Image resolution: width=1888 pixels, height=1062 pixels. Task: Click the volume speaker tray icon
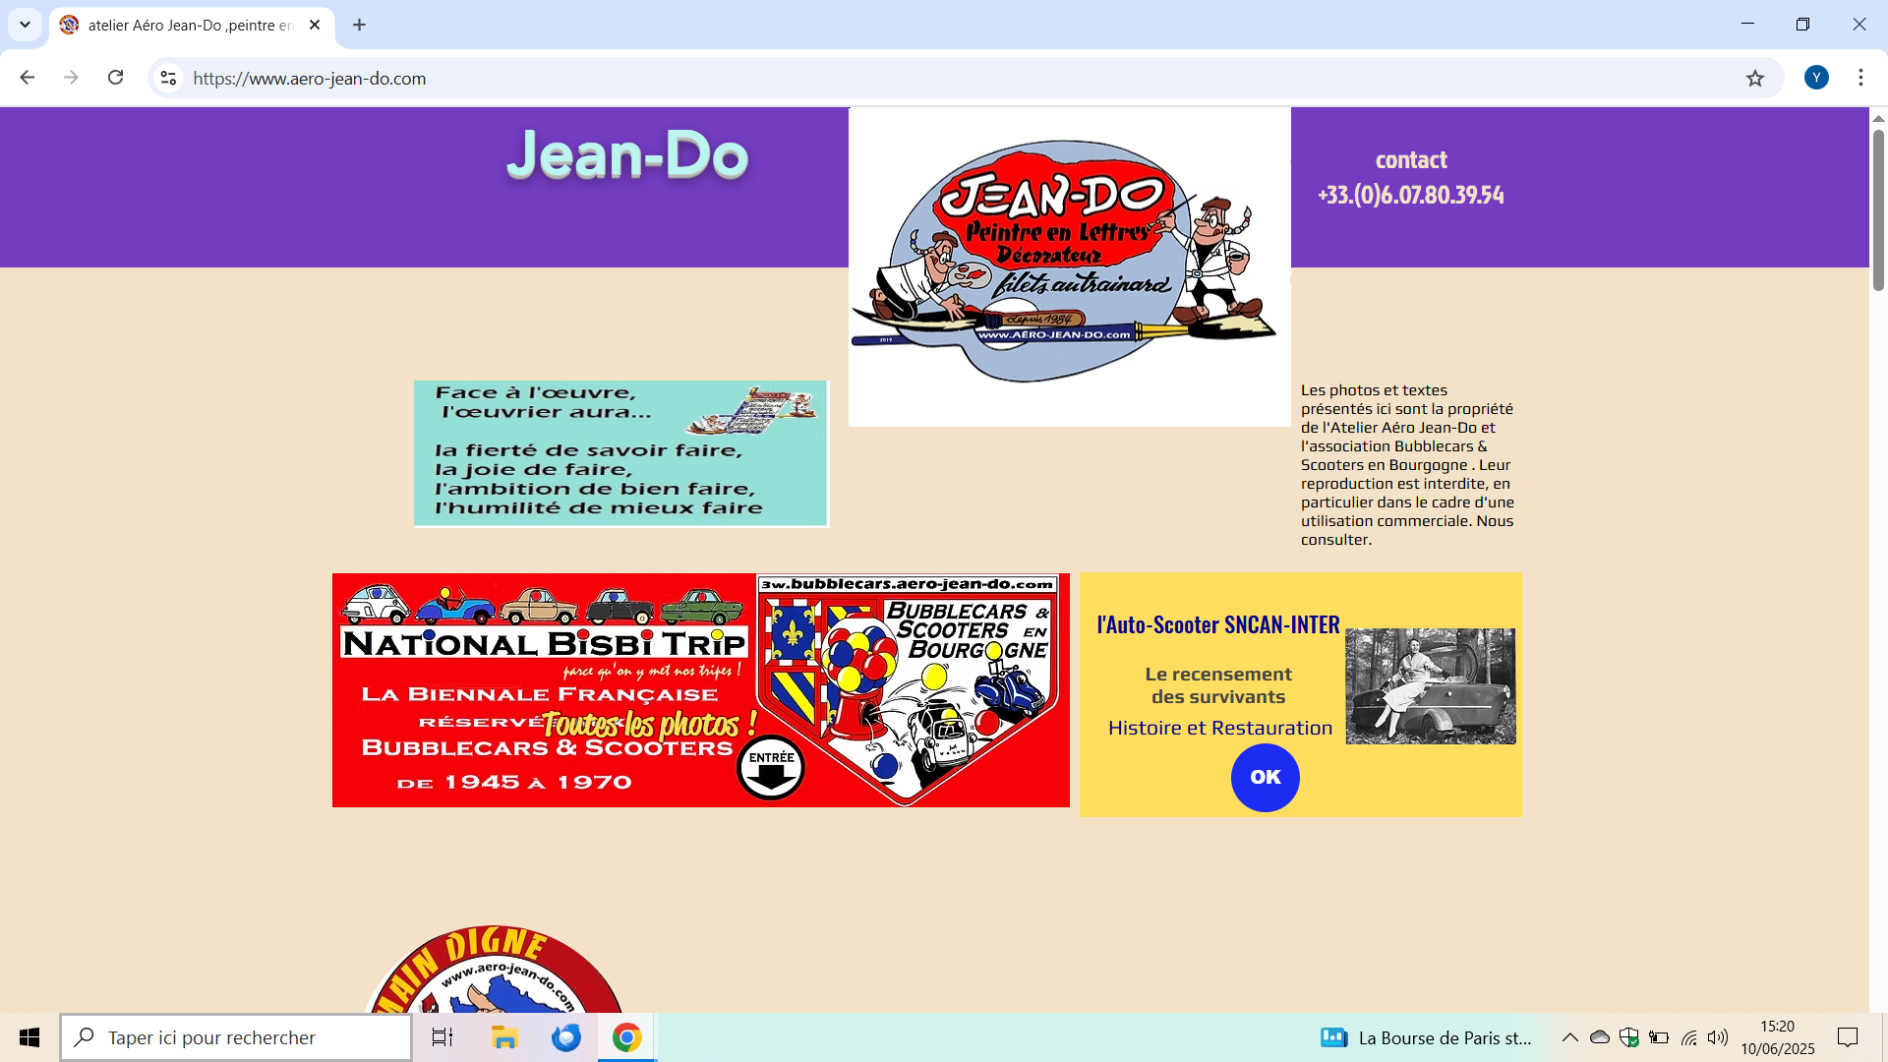point(1718,1037)
